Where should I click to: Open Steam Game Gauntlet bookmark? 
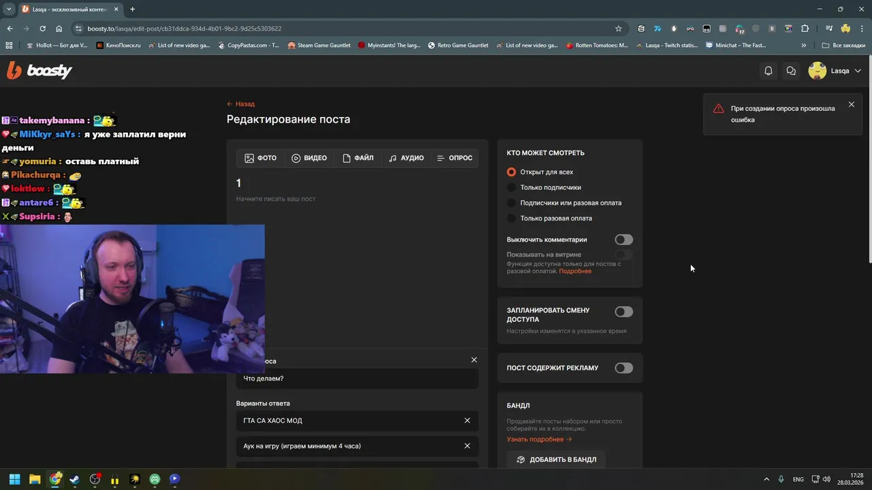click(319, 46)
